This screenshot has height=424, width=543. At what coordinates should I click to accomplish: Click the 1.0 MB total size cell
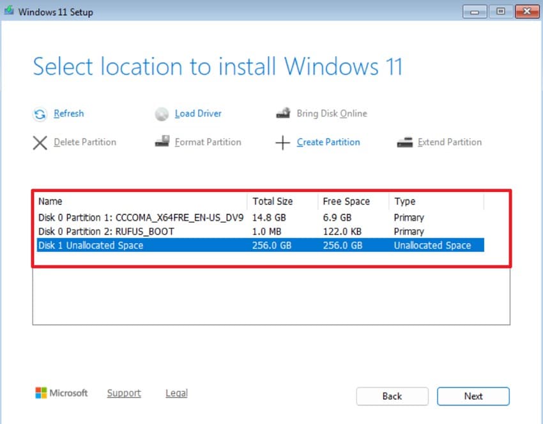266,232
